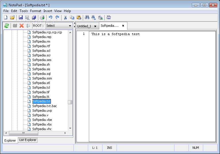Screen dimensions: 220x154
Task: Delete using the red X explorer icon
Action: (22, 26)
